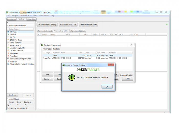Open the Tools menu
The height and width of the screenshot is (134, 179).
point(35,16)
